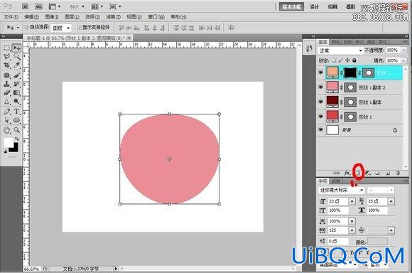Toggle the 自动选择 checkbox

[26, 27]
